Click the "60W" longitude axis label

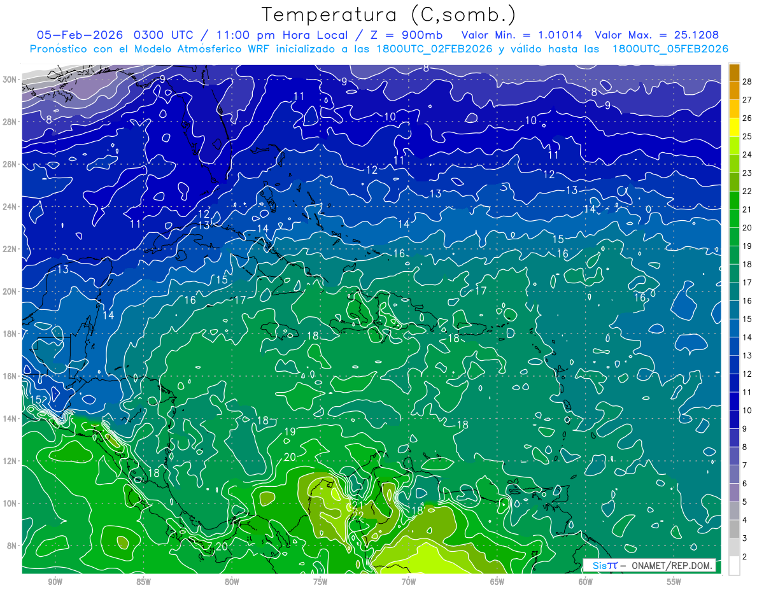[x=585, y=582]
